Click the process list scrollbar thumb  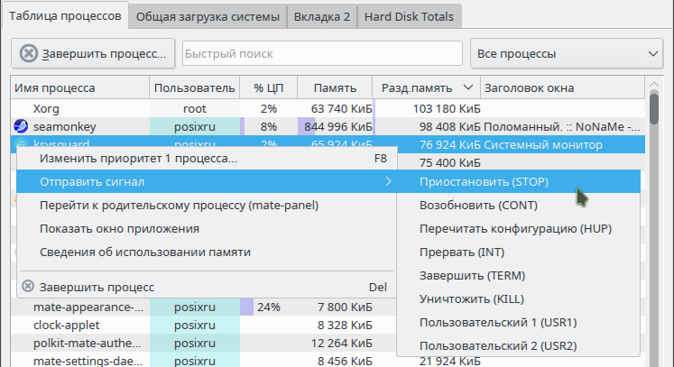[654, 108]
